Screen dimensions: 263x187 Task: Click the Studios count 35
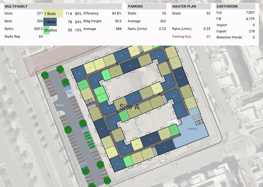70,30
